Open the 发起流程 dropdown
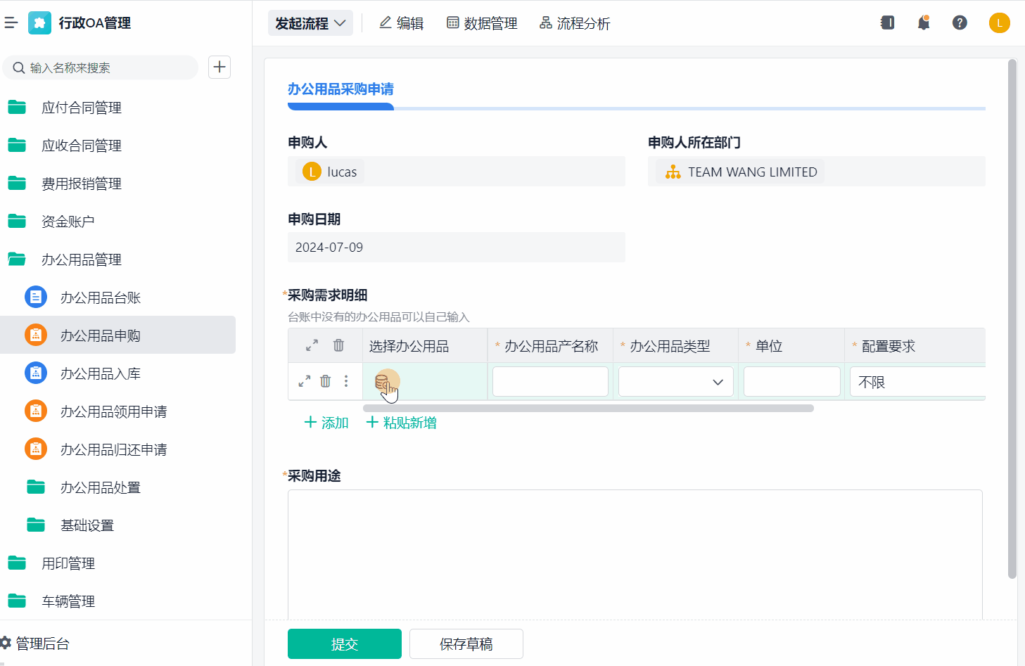 tap(310, 23)
